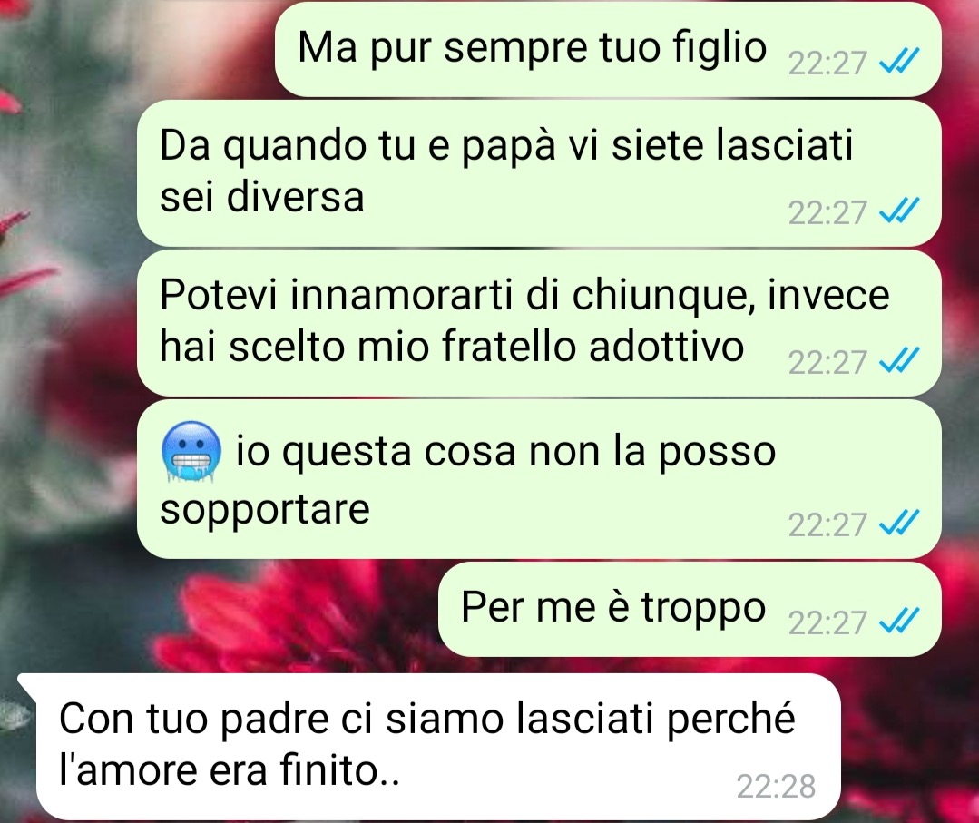Click the word 'sopportare' in message

click(265, 511)
